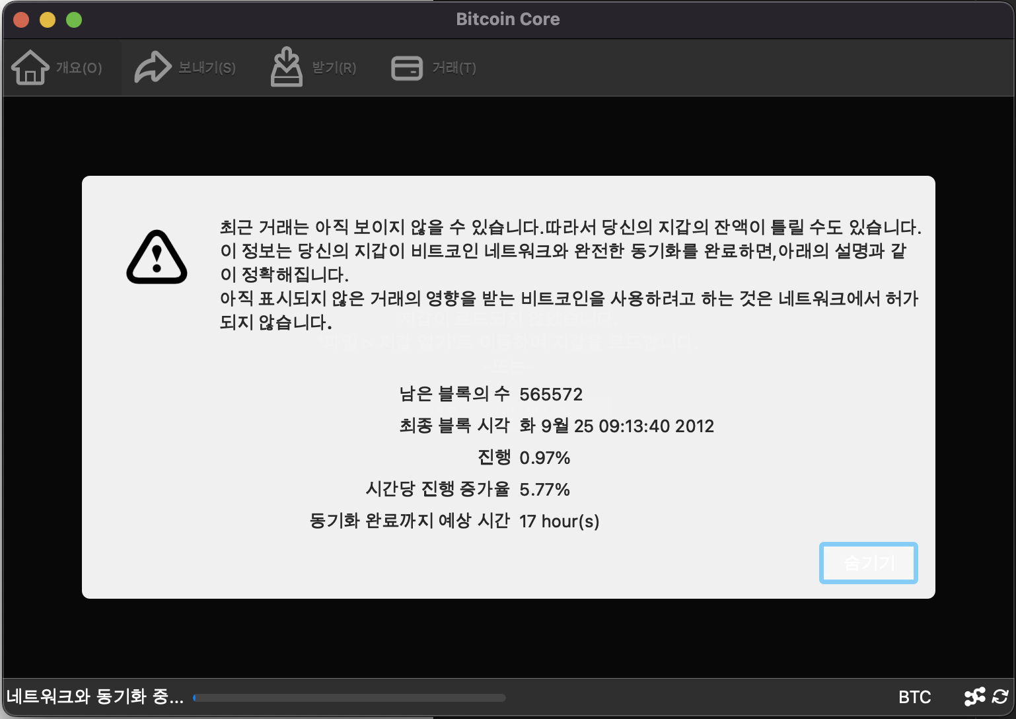Image resolution: width=1016 pixels, height=719 pixels.
Task: Minimize the window with yellow button
Action: [x=48, y=20]
